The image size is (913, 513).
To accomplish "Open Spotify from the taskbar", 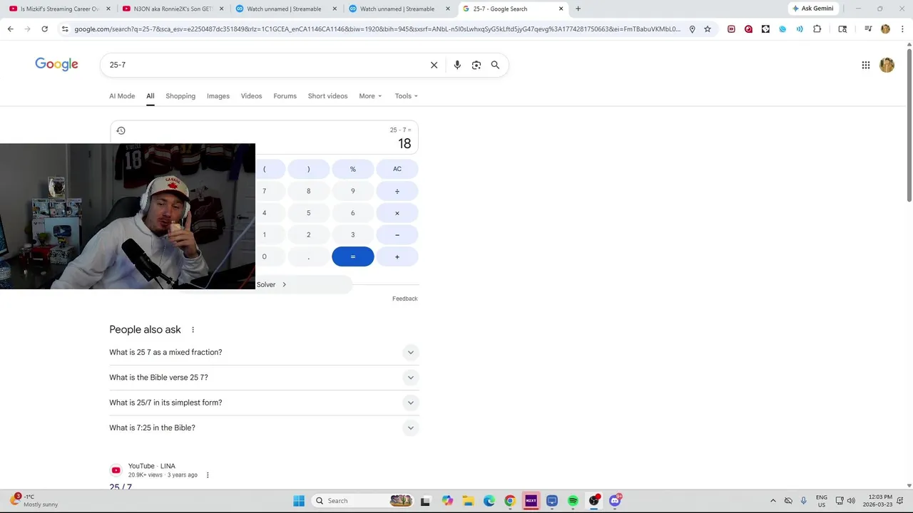I will 573,501.
